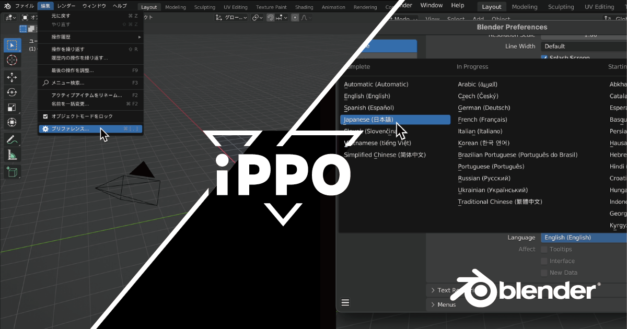The image size is (627, 329).
Task: Open the transform orientation dropdown グロー…
Action: click(232, 17)
